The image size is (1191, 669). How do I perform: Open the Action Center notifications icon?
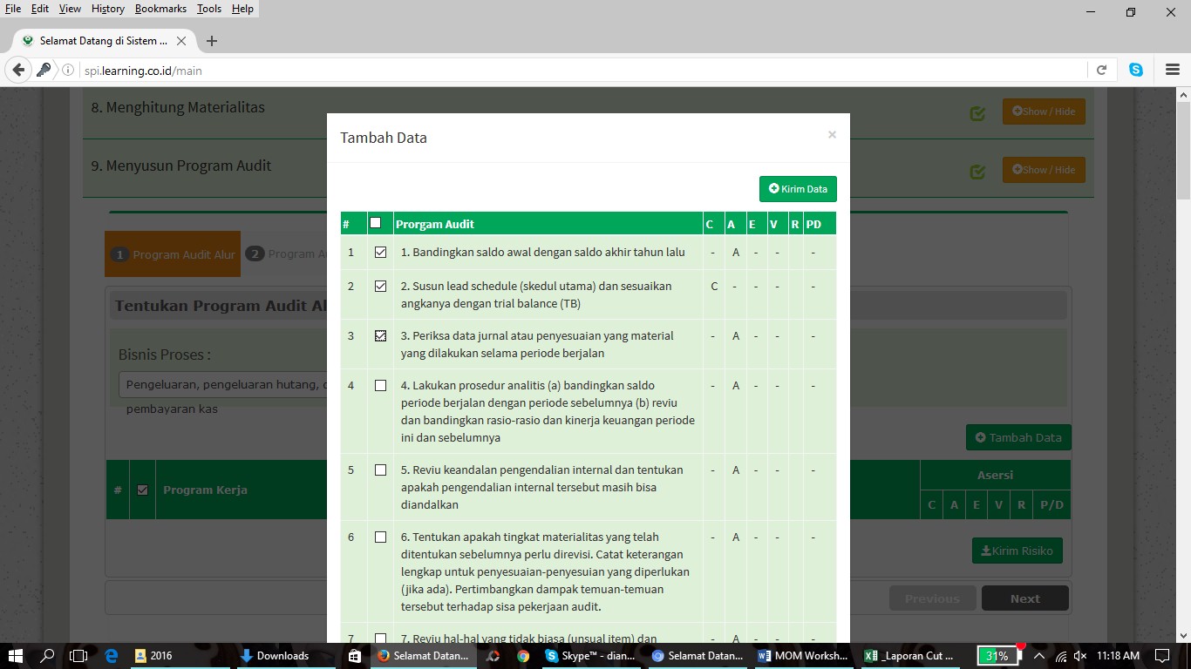tap(1162, 655)
